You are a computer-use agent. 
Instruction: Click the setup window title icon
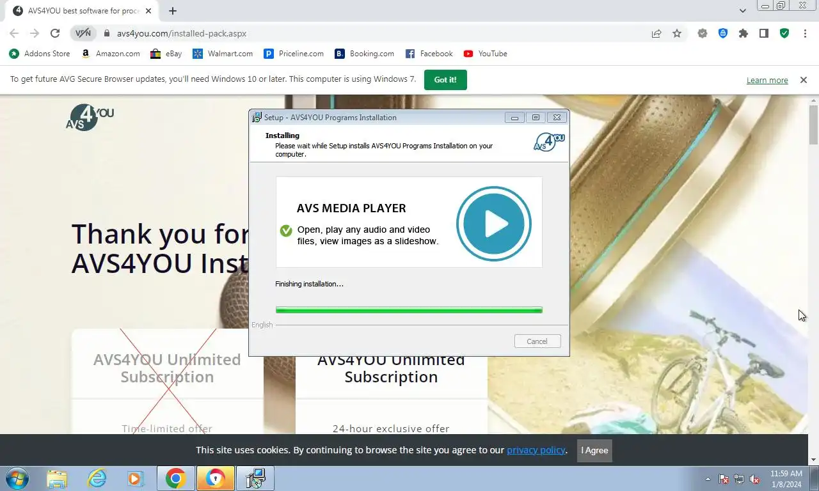pos(257,117)
